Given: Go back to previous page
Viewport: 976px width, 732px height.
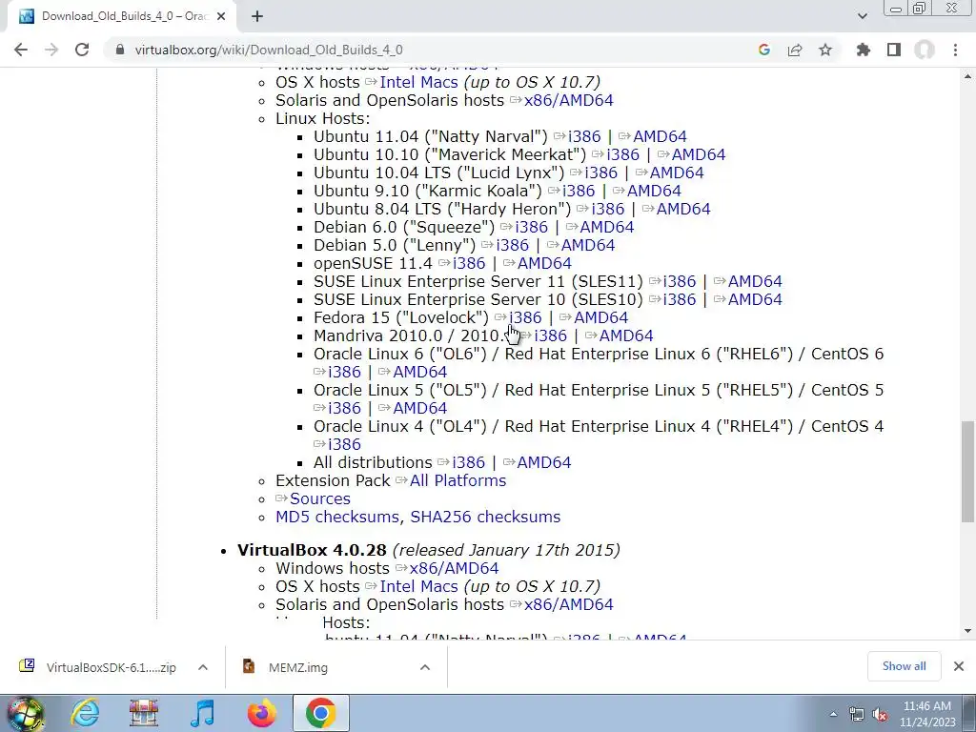Looking at the screenshot, I should click(21, 50).
